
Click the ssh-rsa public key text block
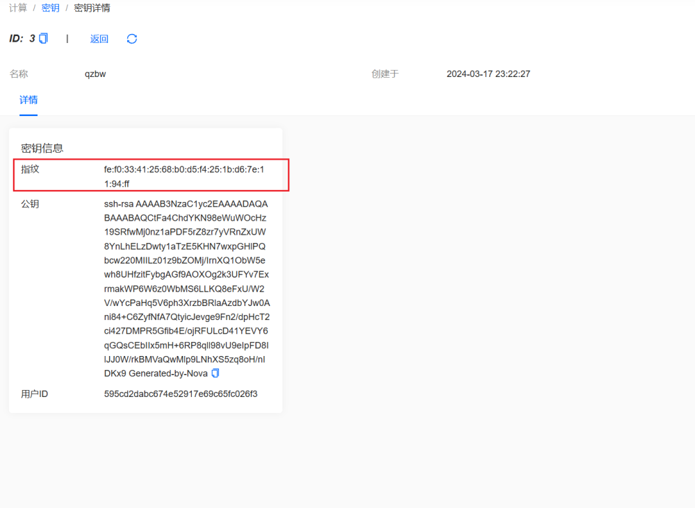point(186,288)
